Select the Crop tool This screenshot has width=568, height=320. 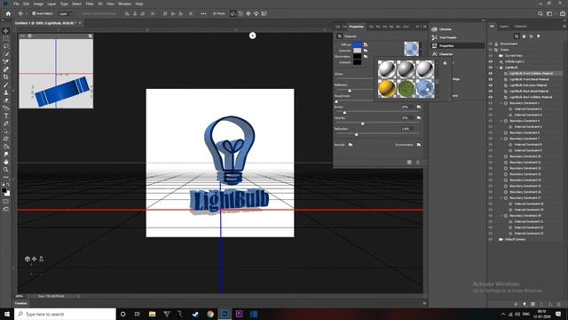[6, 77]
